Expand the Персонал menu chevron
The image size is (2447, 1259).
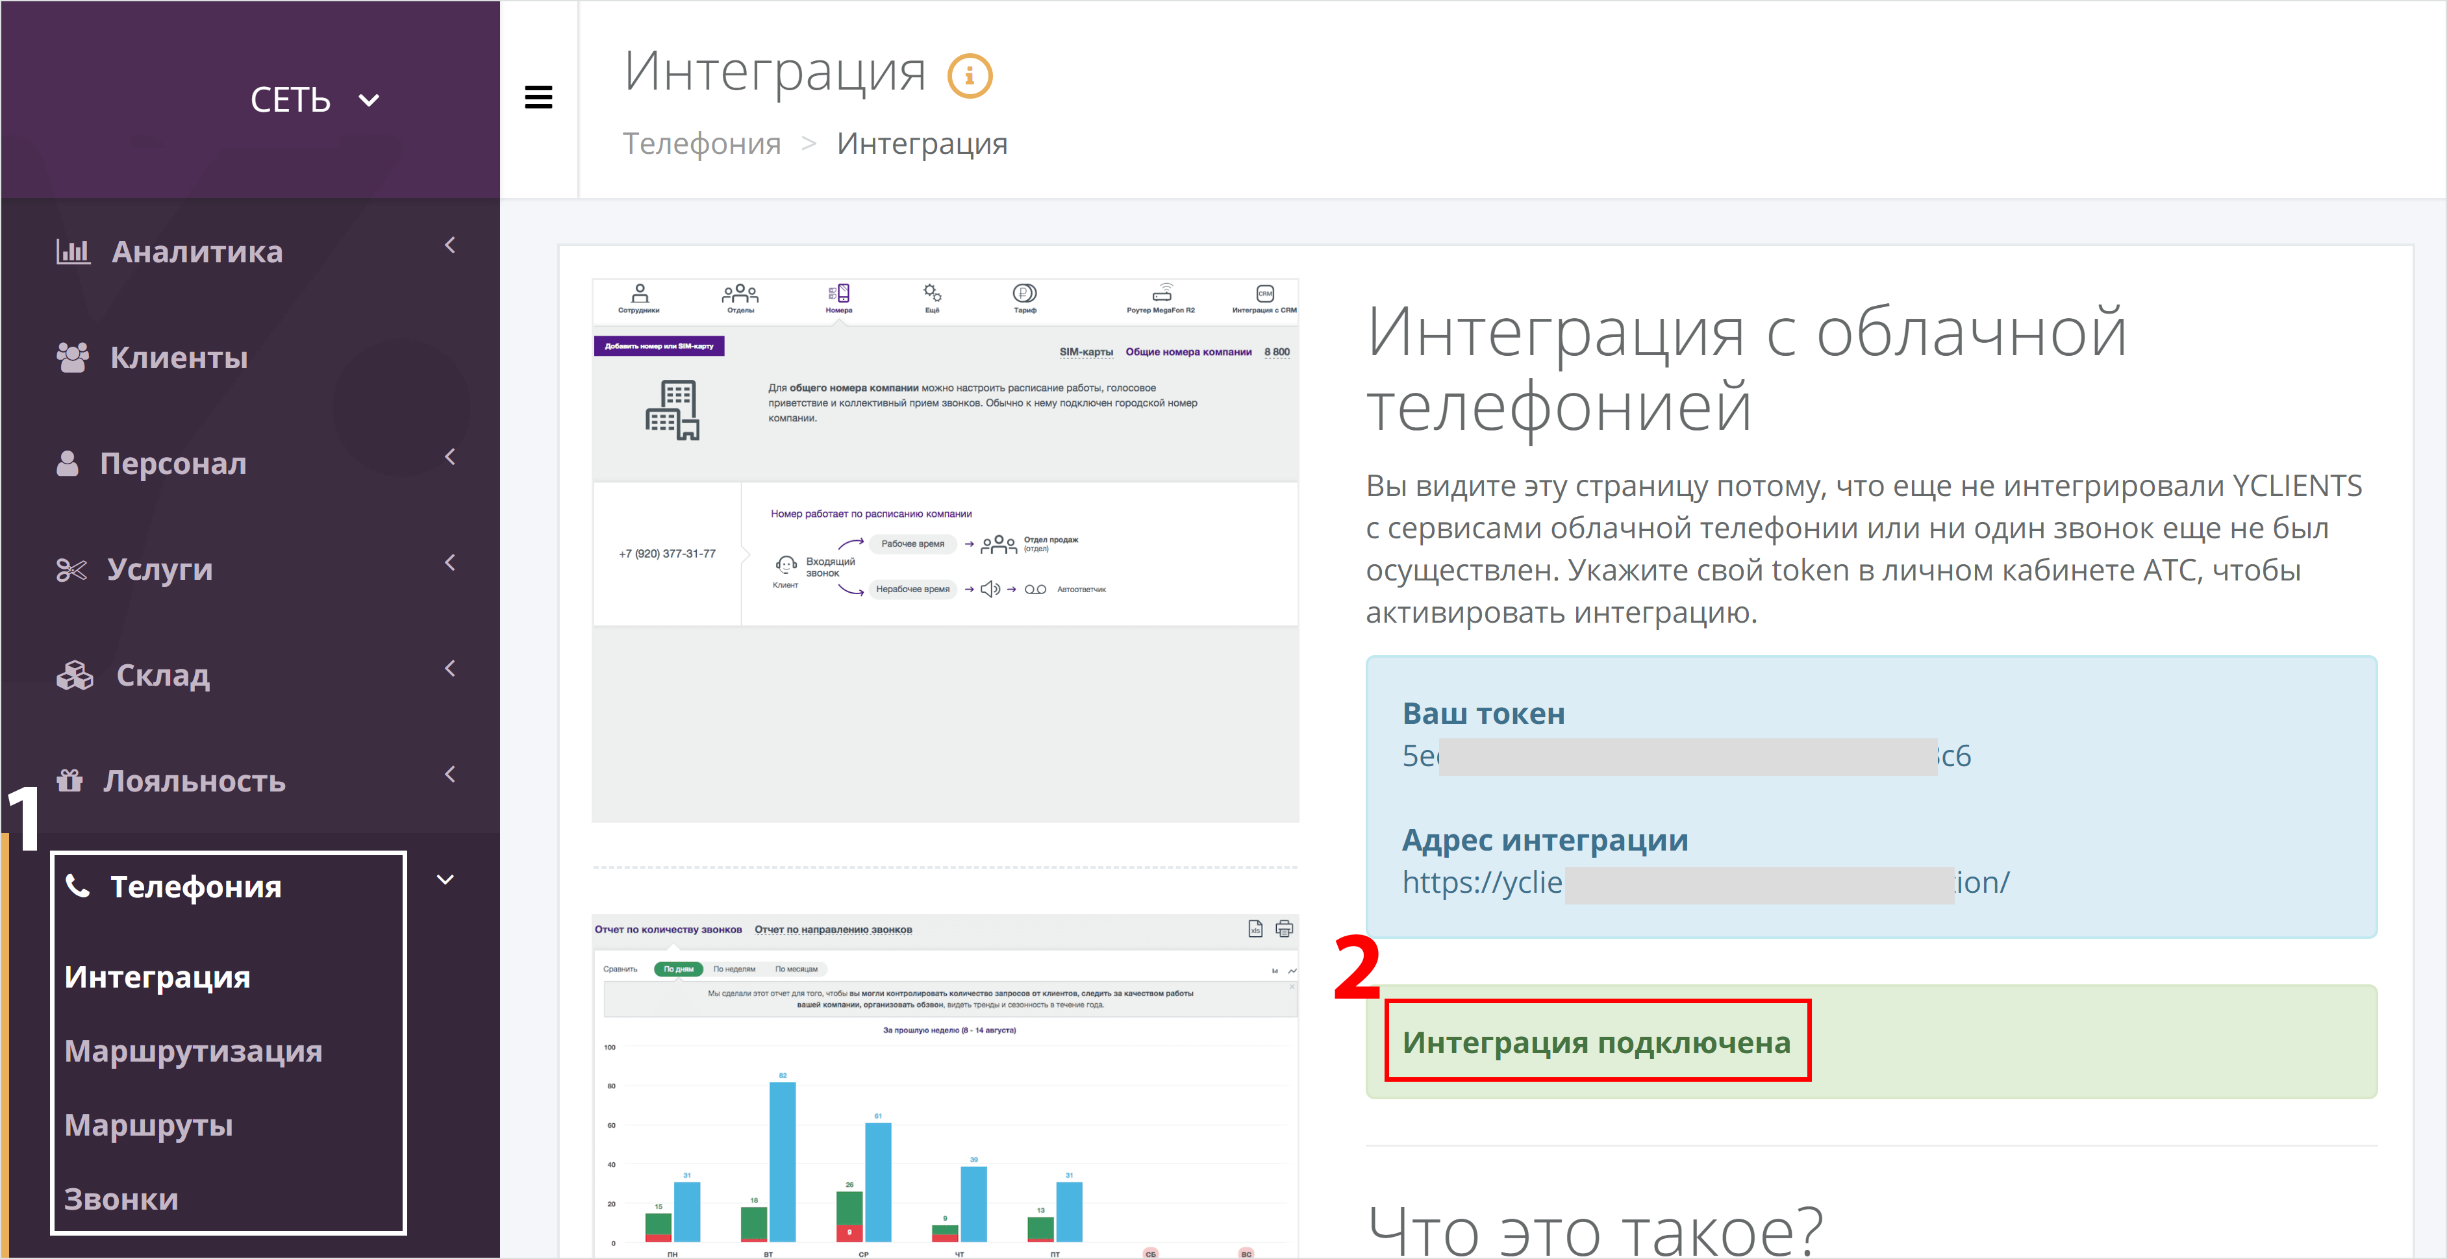[450, 456]
